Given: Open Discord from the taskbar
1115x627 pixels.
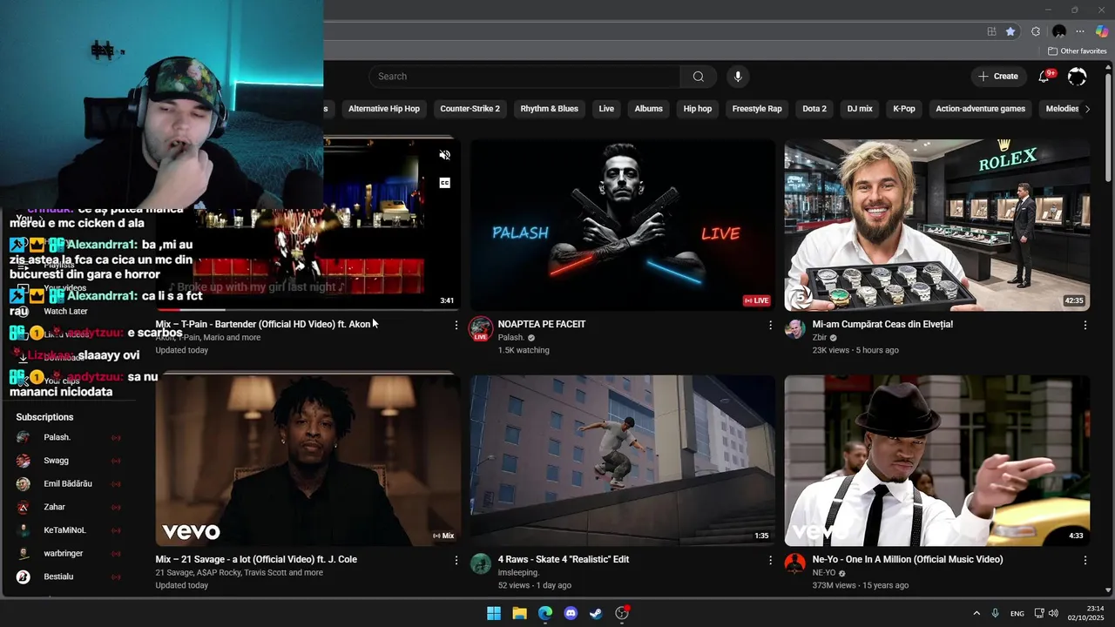Looking at the screenshot, I should (571, 613).
